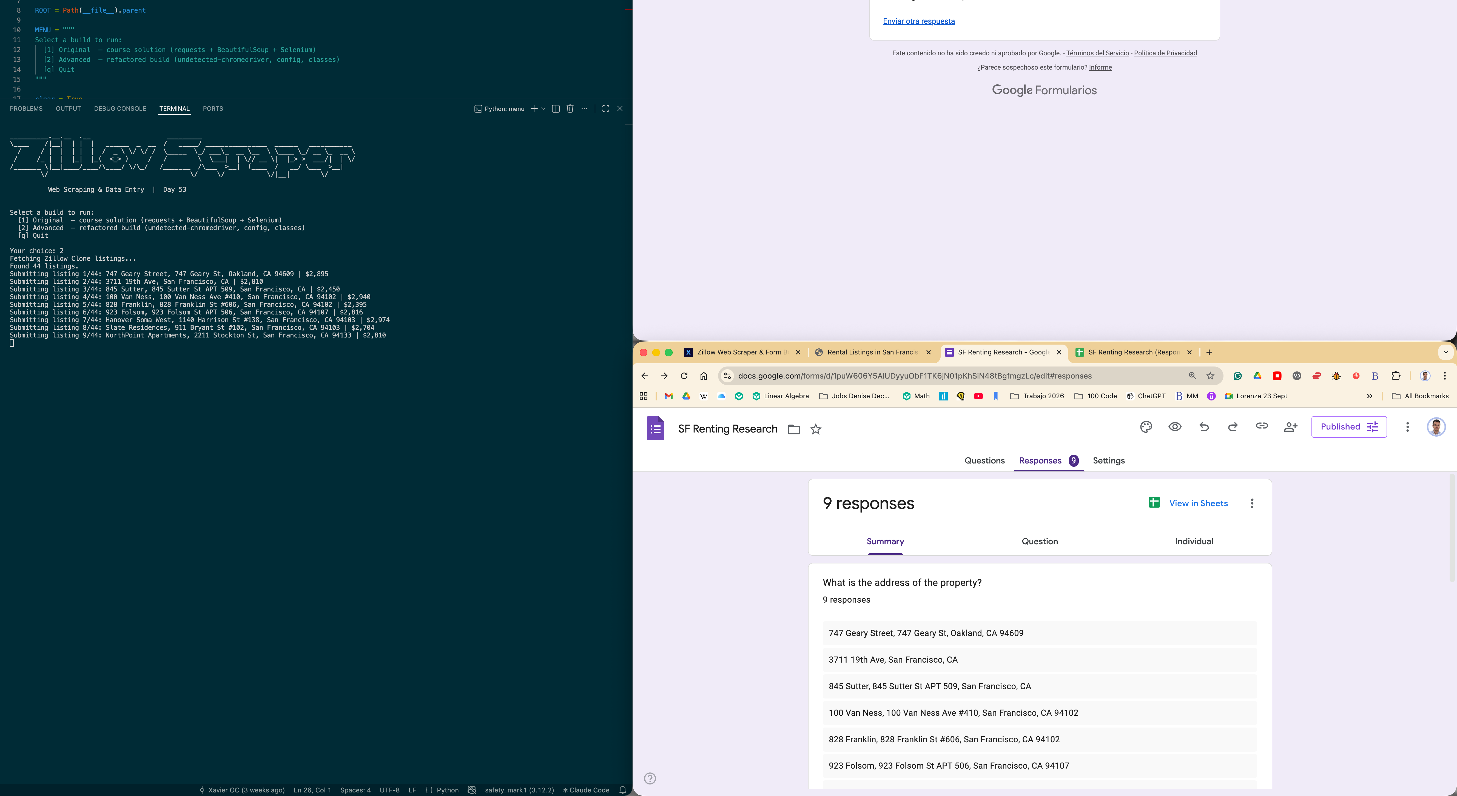Open the Google account avatar in Forms

click(x=1436, y=427)
